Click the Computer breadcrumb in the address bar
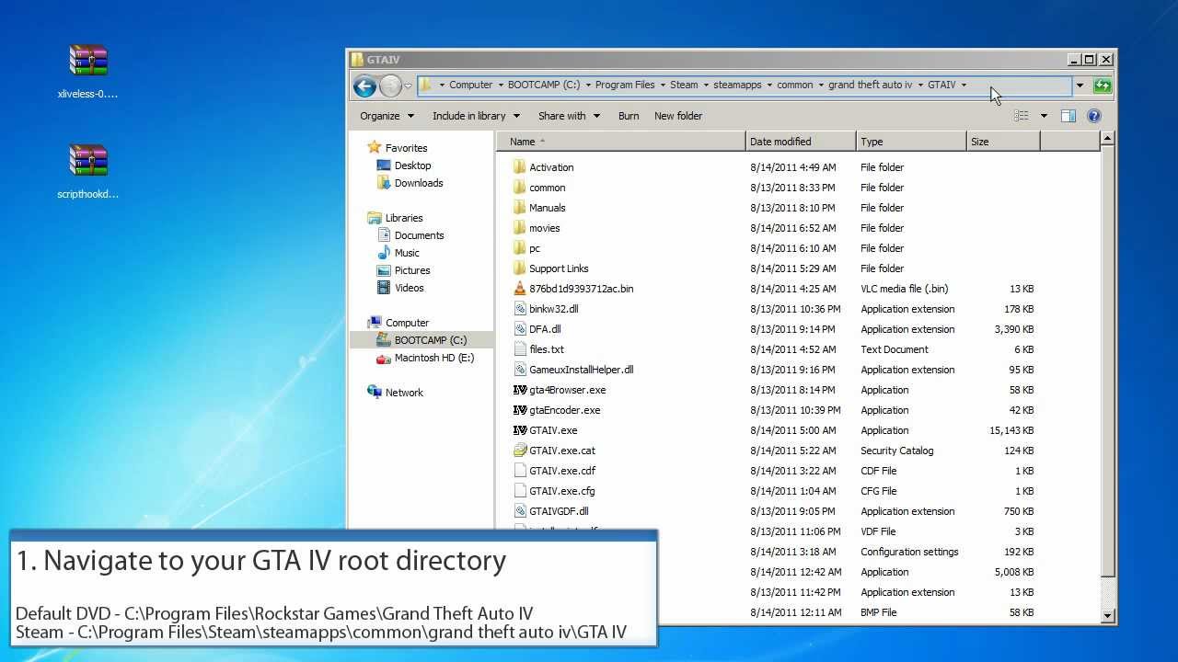This screenshot has width=1178, height=662. pyautogui.click(x=470, y=85)
